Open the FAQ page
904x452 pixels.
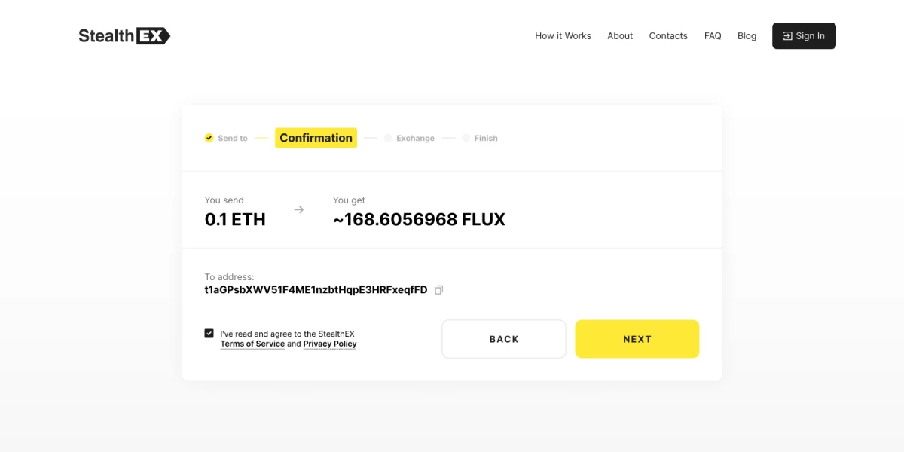tap(713, 35)
